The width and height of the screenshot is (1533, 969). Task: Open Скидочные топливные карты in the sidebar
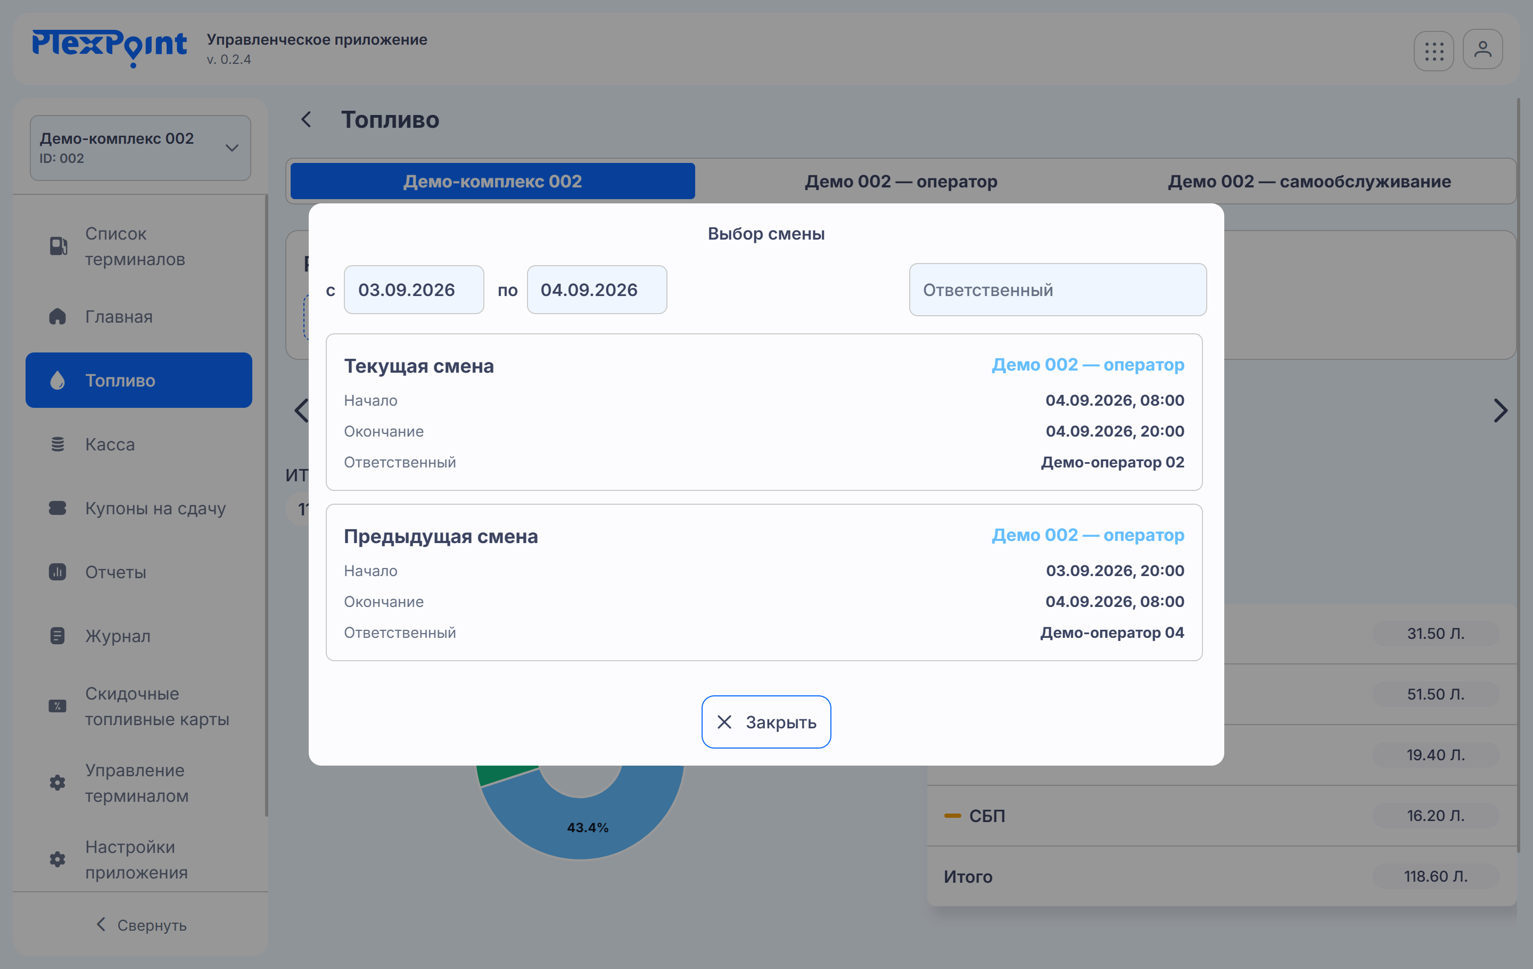coord(139,706)
